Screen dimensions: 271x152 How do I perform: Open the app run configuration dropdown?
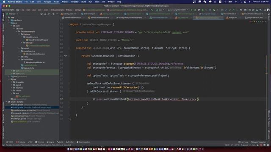pos(160,10)
